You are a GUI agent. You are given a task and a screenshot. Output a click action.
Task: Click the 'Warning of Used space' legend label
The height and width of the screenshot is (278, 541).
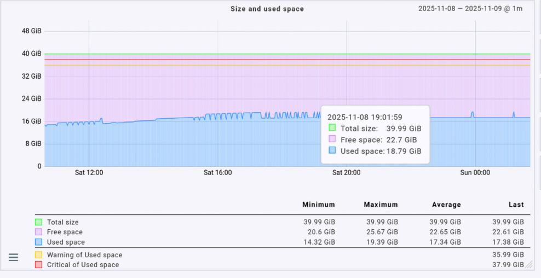point(84,255)
